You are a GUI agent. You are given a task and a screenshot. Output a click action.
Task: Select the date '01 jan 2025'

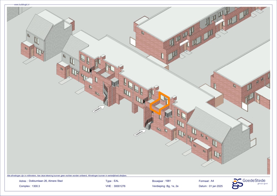click(216, 186)
